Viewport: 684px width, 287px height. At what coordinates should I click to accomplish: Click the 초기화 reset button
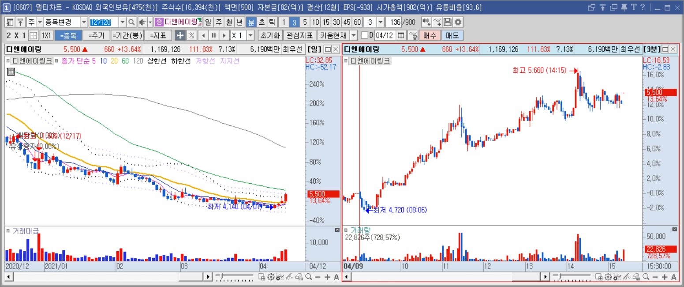[269, 36]
